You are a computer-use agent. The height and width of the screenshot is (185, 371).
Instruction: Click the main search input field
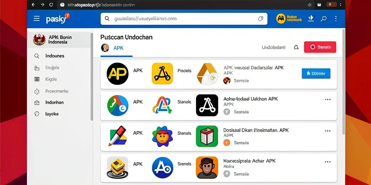pos(184,19)
